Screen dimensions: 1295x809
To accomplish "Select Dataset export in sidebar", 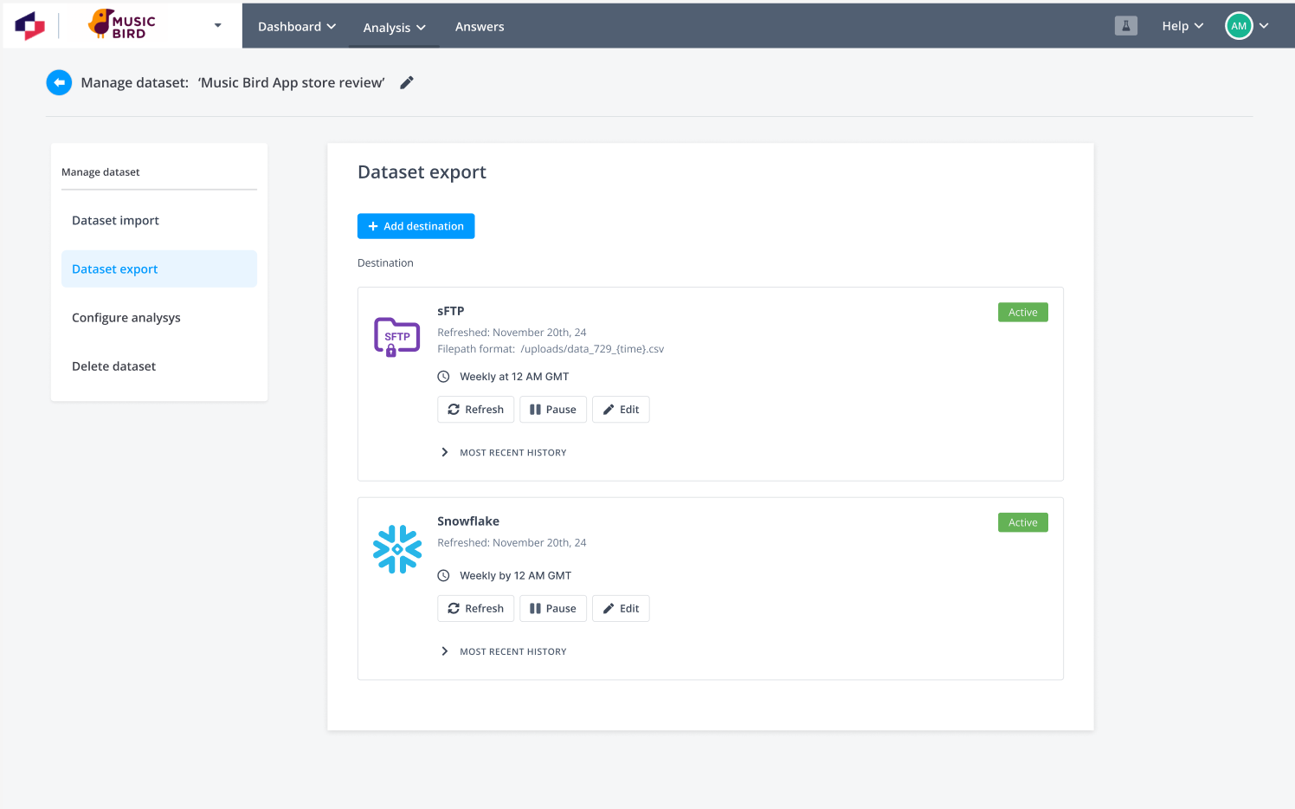I will pyautogui.click(x=159, y=269).
